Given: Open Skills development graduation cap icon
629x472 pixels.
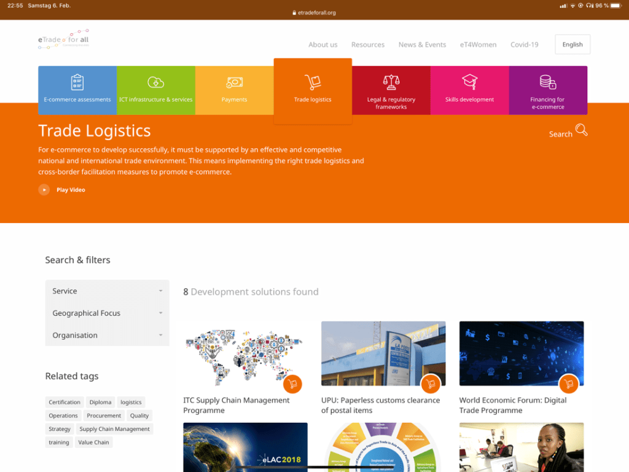Looking at the screenshot, I should point(469,82).
